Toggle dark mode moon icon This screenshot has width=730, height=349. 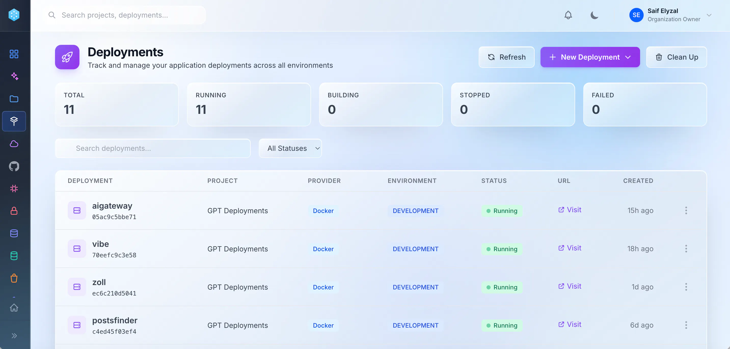[594, 15]
